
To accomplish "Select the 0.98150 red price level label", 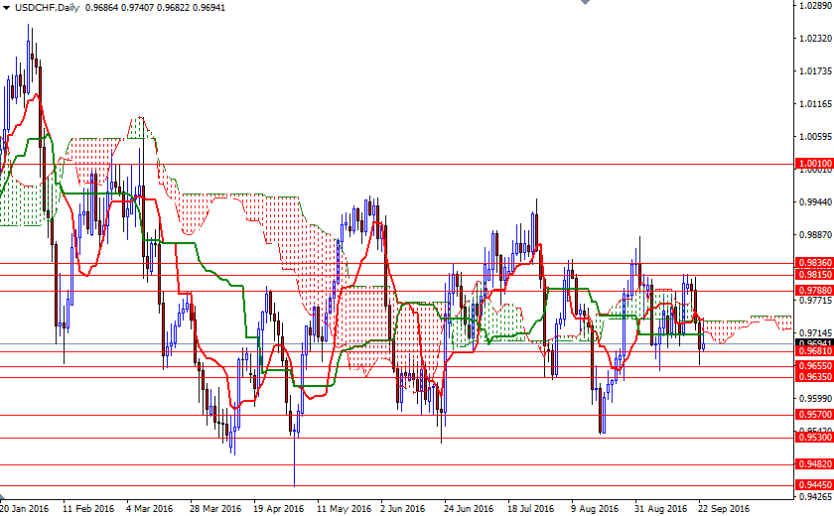I will point(814,274).
